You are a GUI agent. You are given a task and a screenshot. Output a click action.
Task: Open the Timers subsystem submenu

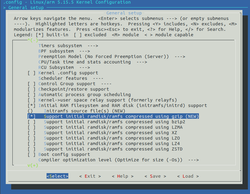coord(68,46)
